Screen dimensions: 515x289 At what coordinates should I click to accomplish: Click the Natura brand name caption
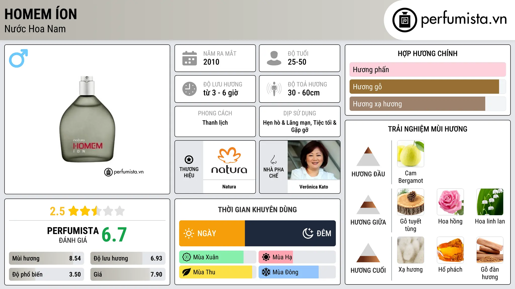coord(229,187)
